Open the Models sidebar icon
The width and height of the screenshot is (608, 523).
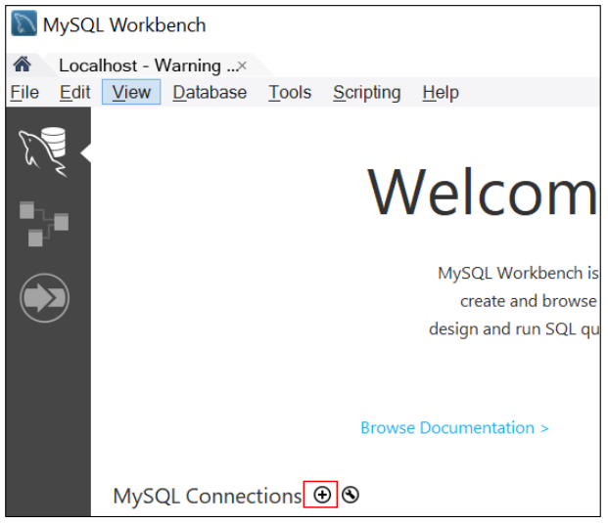[44, 224]
